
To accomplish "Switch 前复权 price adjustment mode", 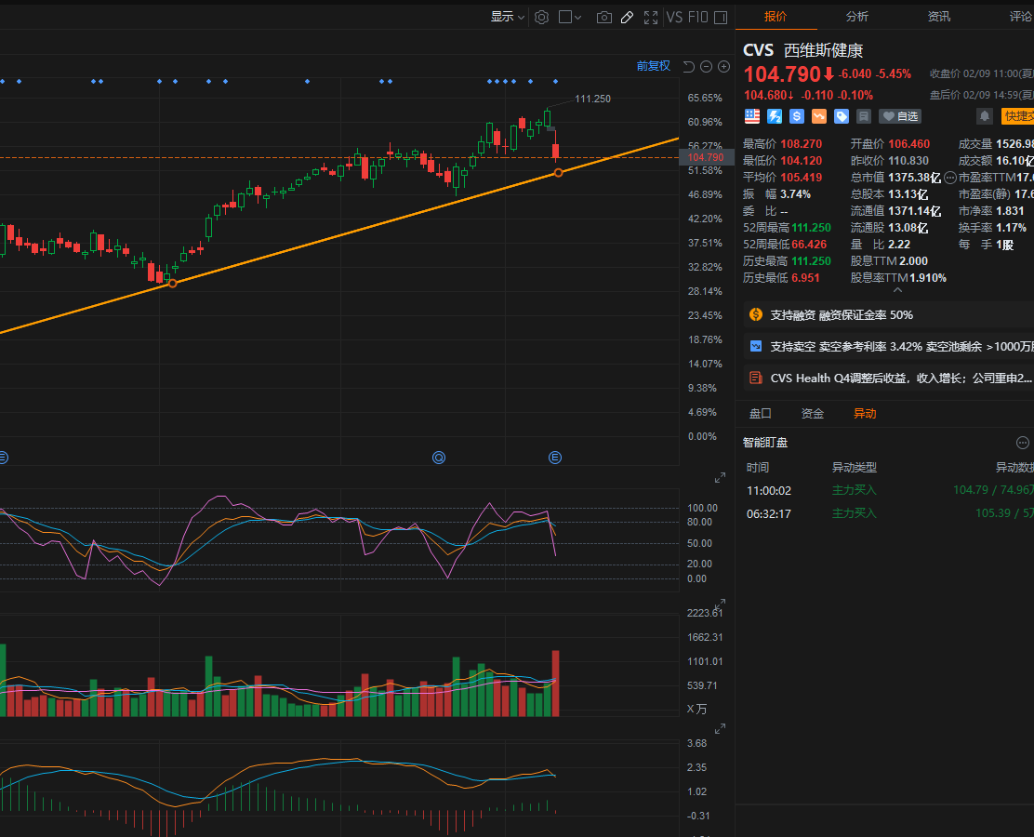I will [x=654, y=66].
